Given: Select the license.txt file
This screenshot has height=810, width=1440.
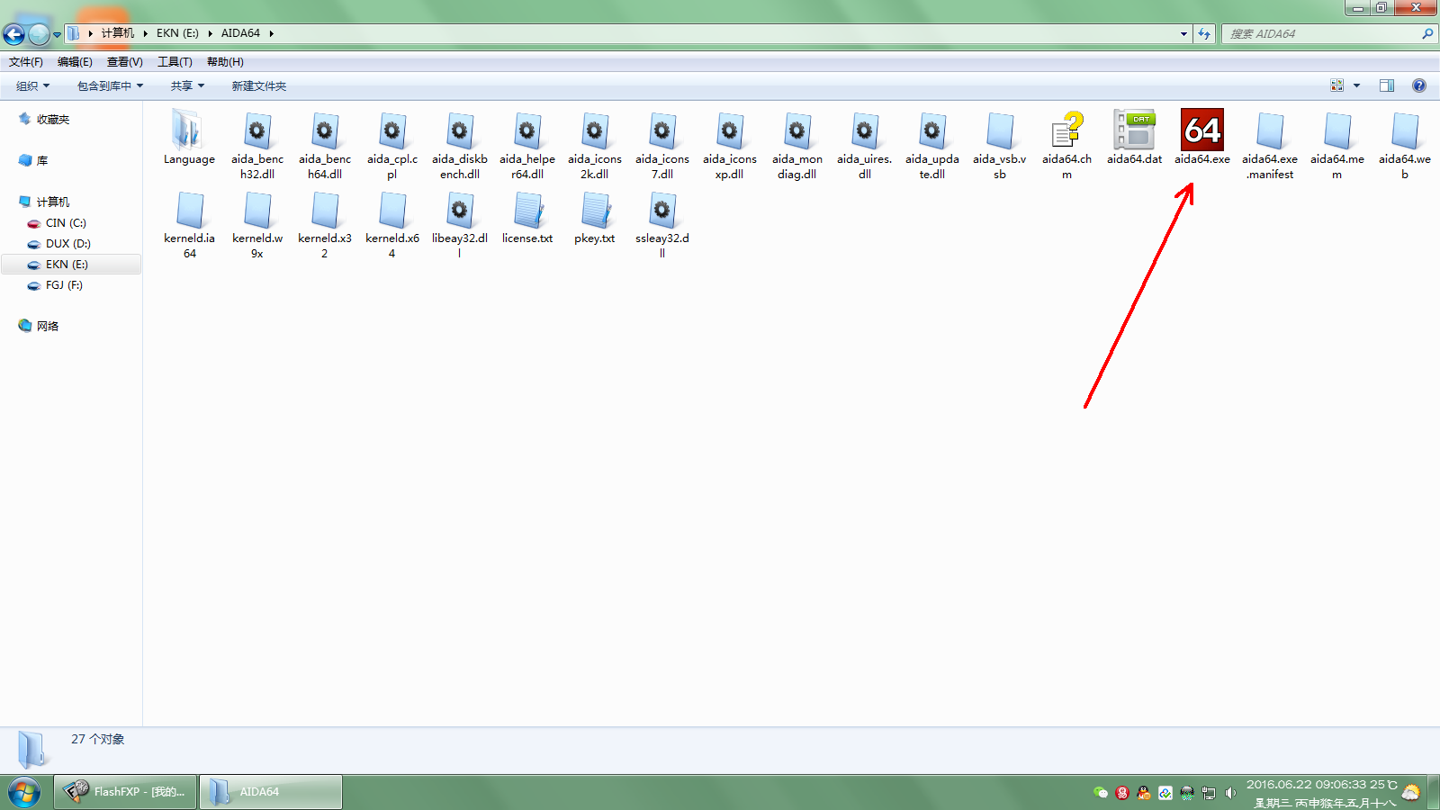Looking at the screenshot, I should pyautogui.click(x=527, y=212).
